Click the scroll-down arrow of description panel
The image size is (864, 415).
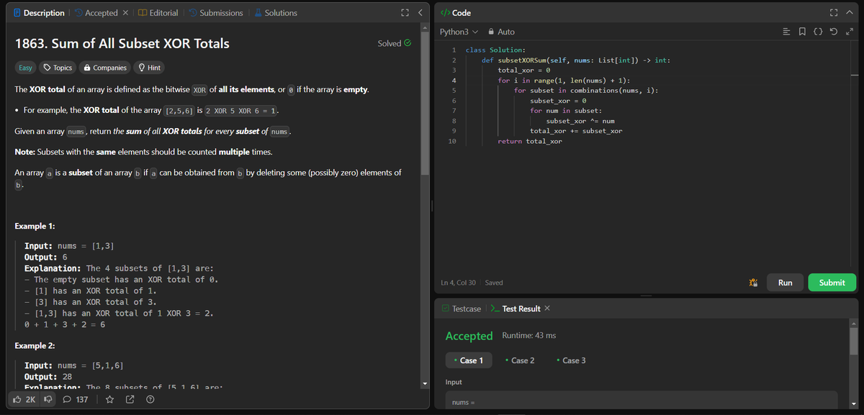pyautogui.click(x=425, y=383)
